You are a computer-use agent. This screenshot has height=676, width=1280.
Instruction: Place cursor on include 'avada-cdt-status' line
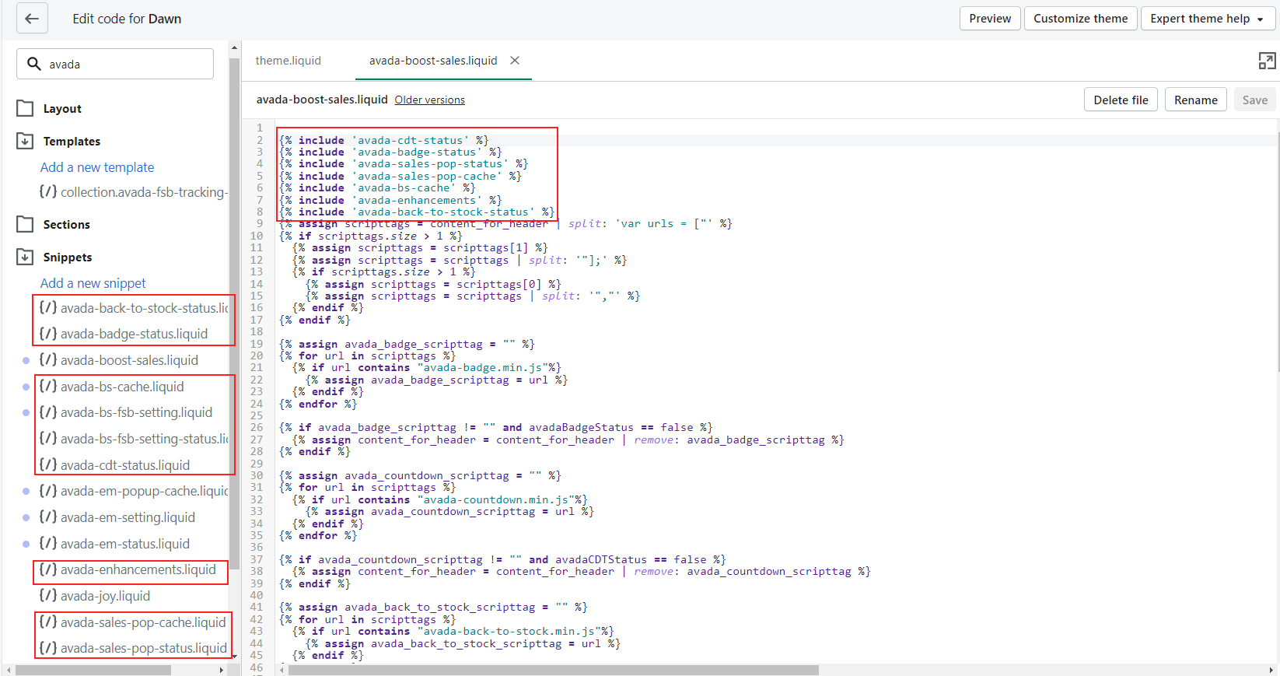tap(384, 140)
